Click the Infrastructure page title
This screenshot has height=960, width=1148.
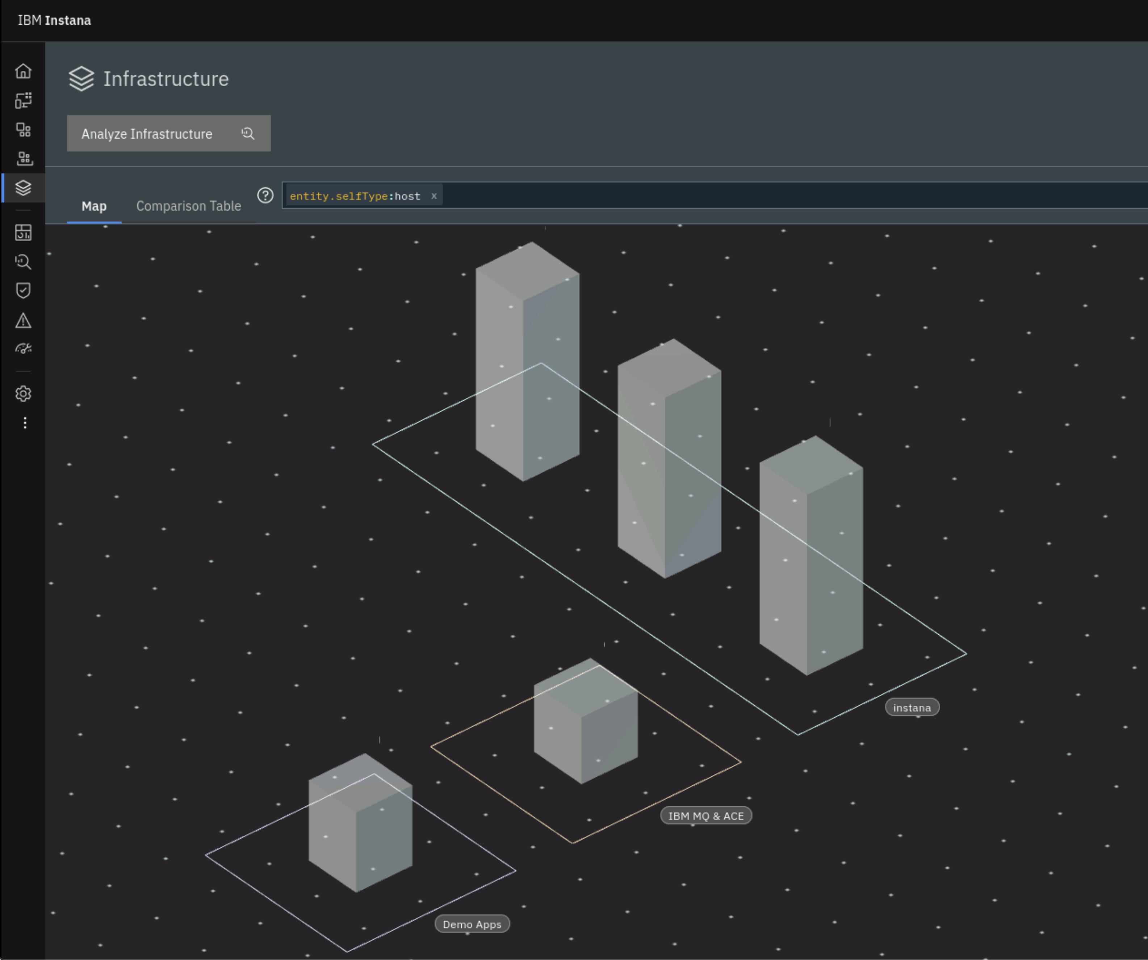[166, 79]
